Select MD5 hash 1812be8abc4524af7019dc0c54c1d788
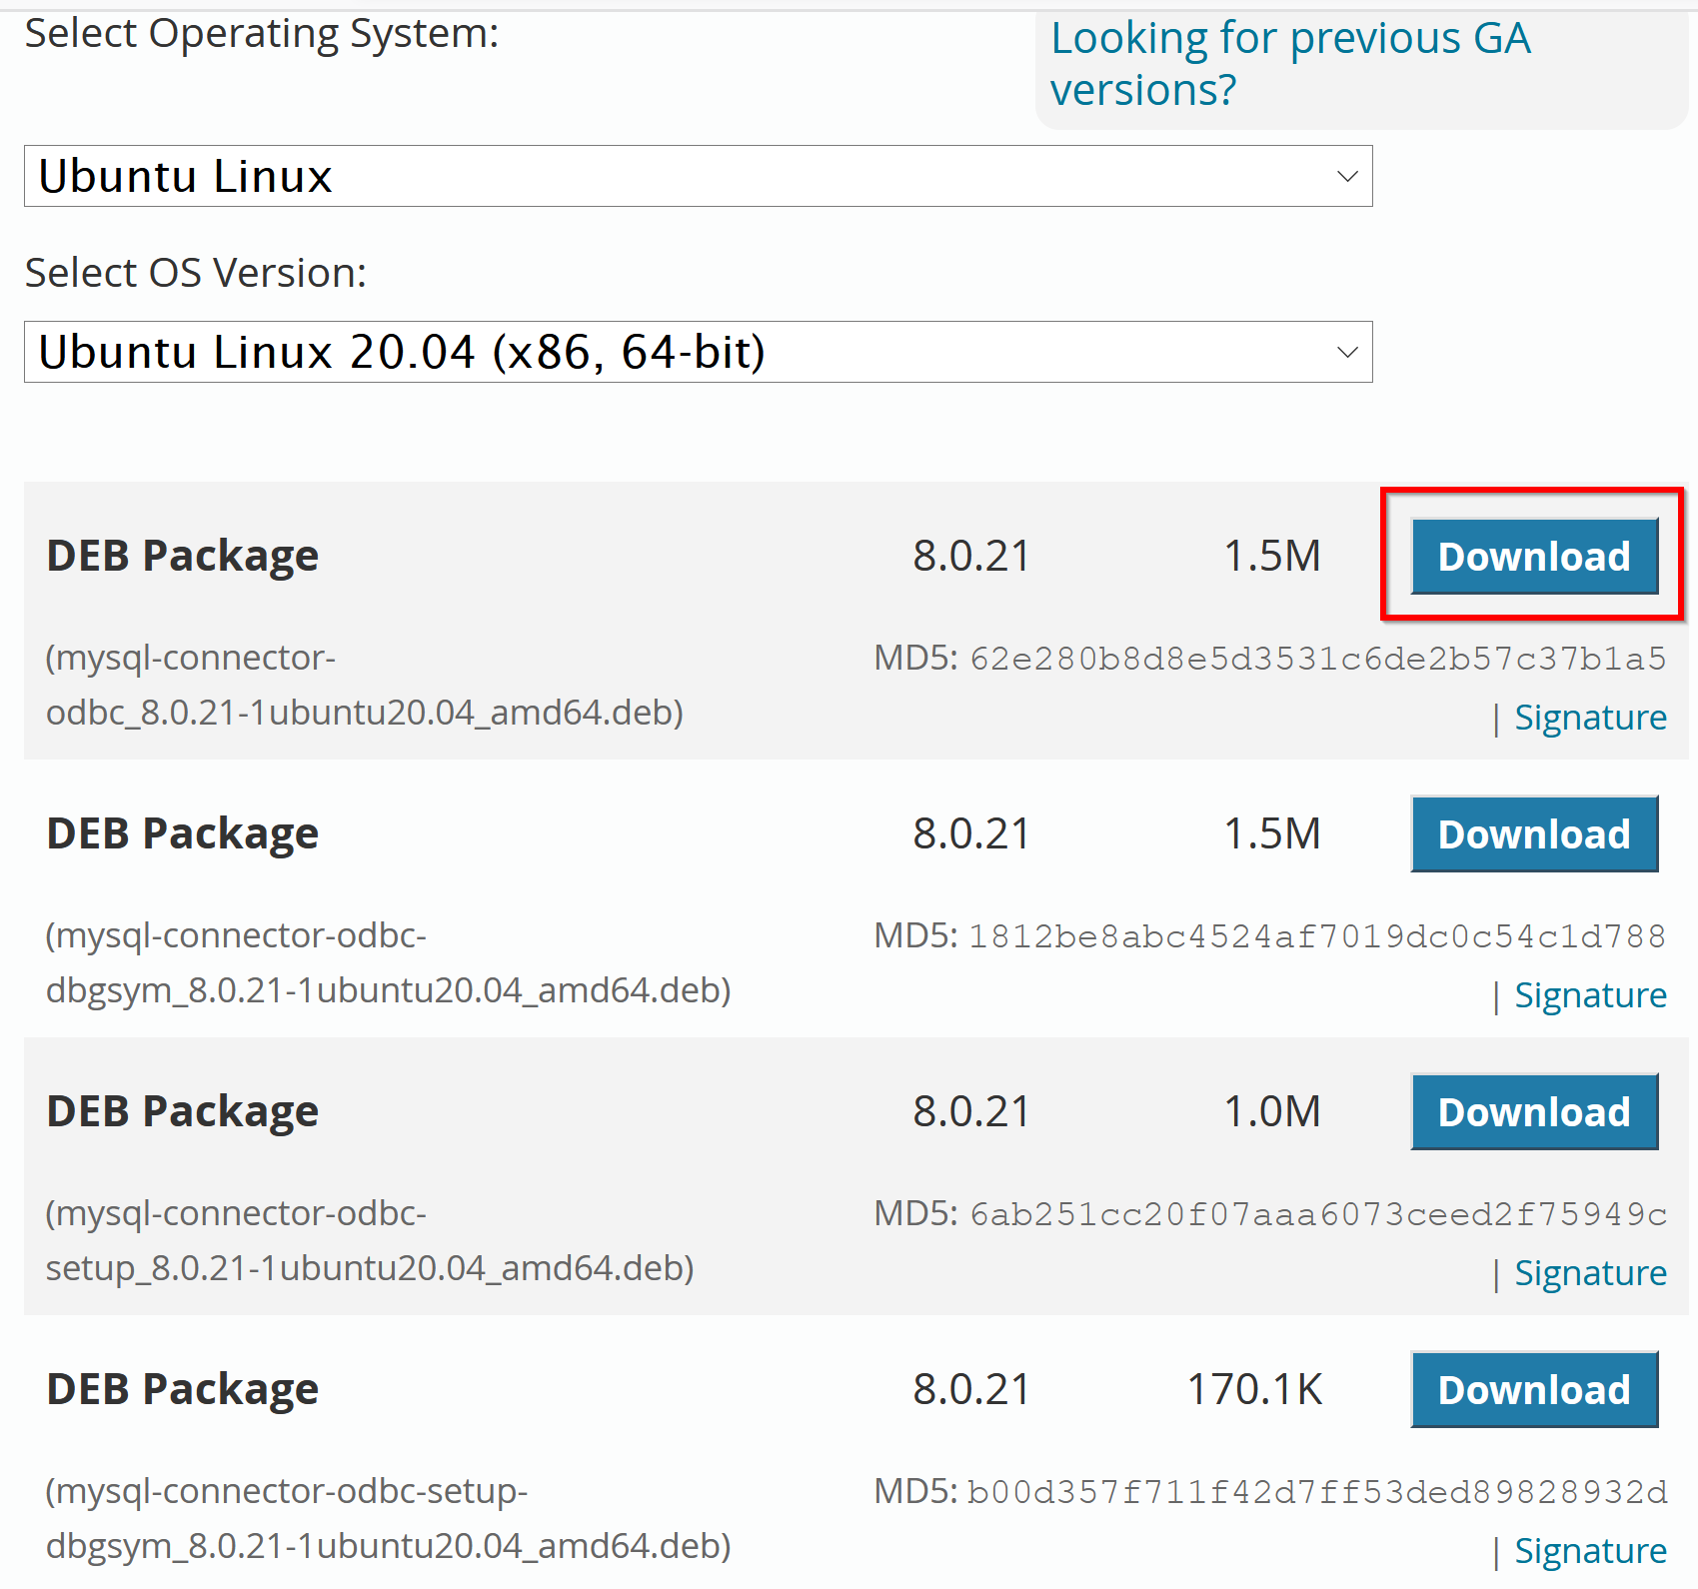 1318,936
